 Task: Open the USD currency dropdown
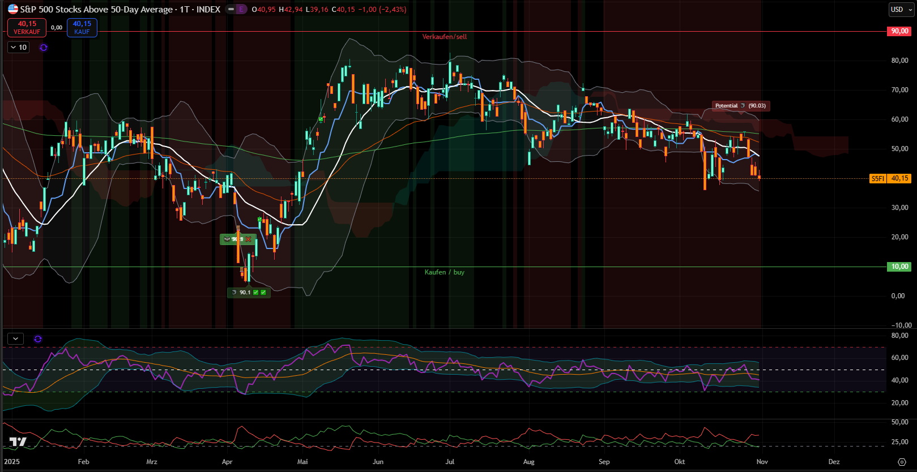tap(900, 9)
